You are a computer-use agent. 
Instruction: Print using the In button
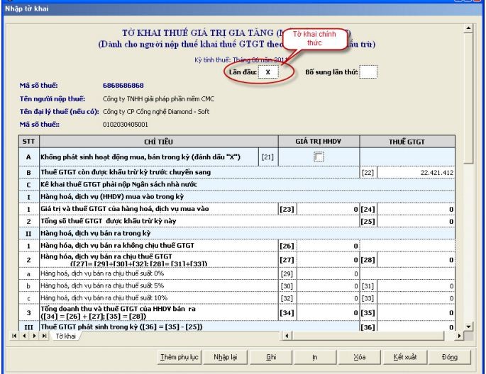315,357
